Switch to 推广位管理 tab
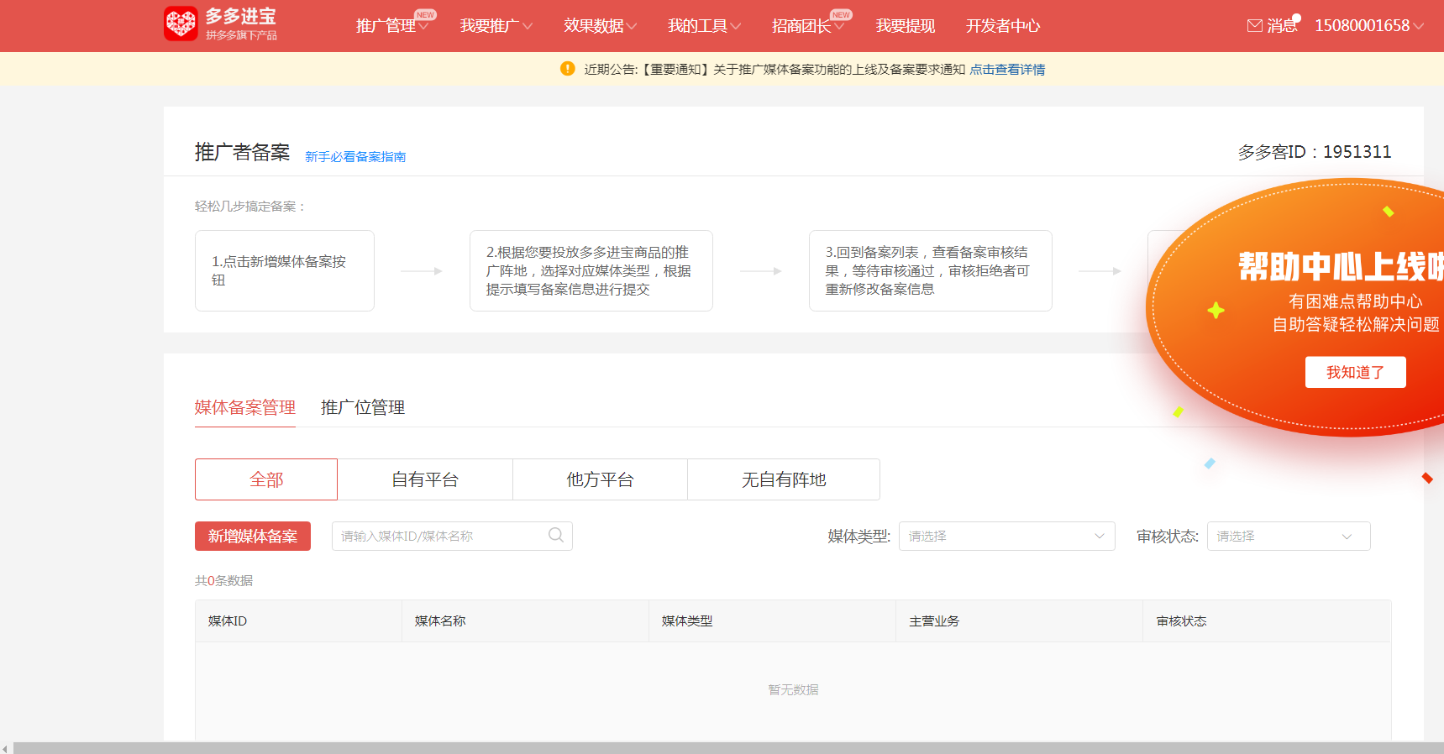The height and width of the screenshot is (754, 1444). coord(363,408)
